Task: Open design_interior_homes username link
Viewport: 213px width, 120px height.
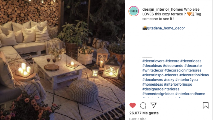Action: [162, 9]
